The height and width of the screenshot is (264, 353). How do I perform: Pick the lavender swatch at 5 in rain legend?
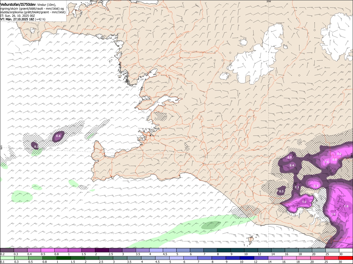(176, 258)
